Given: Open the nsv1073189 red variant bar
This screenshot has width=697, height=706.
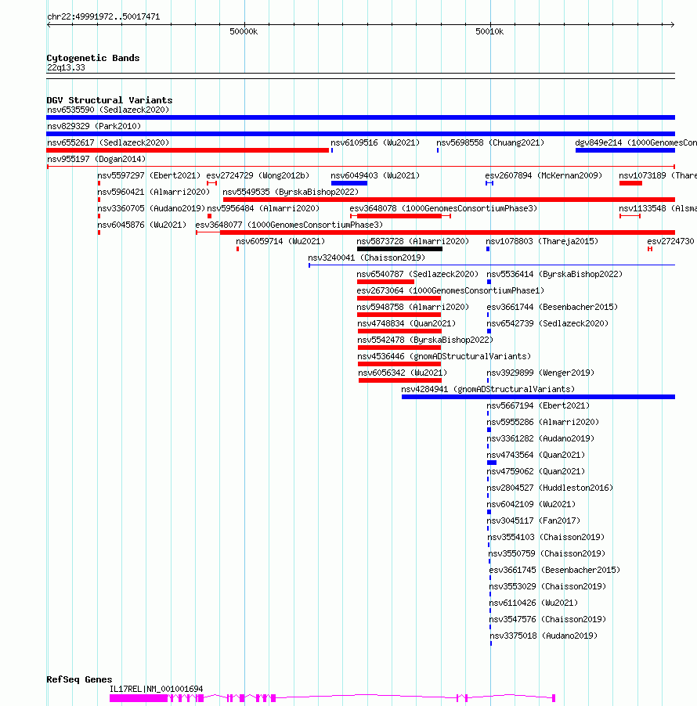Looking at the screenshot, I should 630,183.
